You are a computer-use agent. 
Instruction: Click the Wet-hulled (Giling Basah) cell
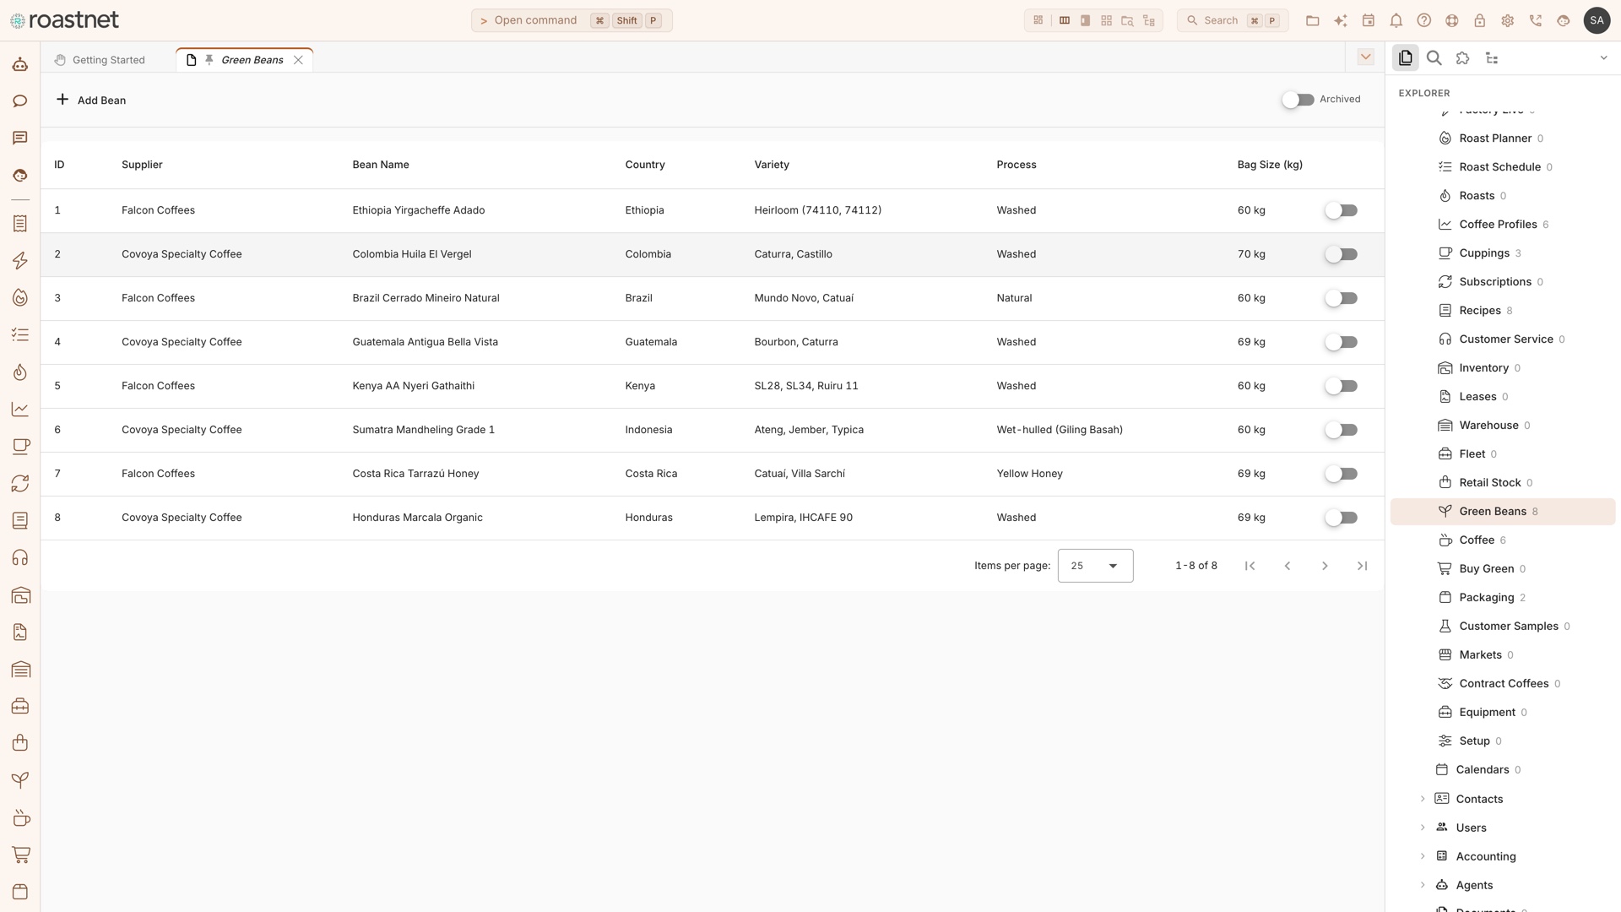click(1059, 430)
